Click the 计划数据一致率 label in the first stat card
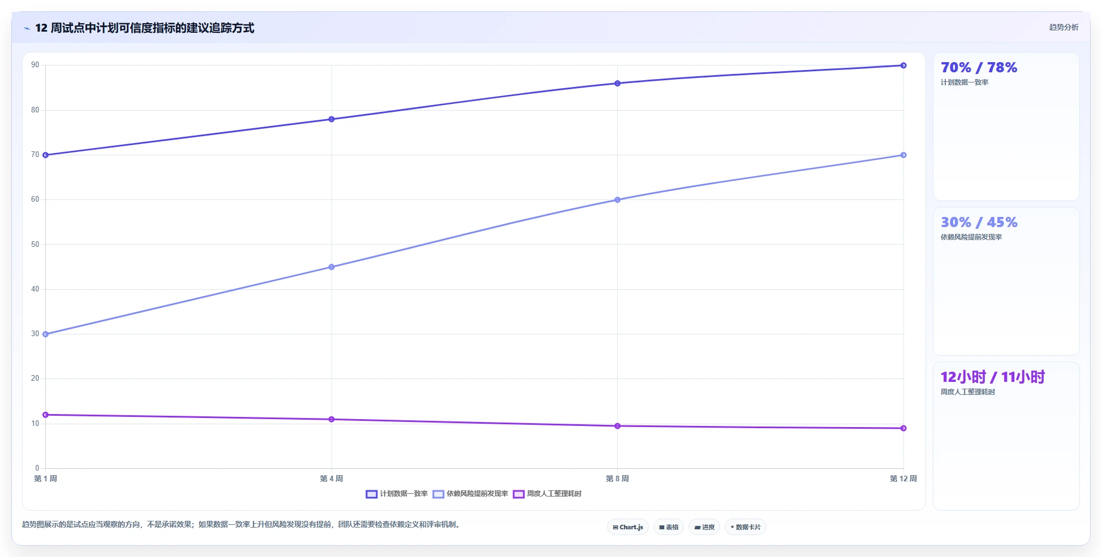 click(x=965, y=82)
